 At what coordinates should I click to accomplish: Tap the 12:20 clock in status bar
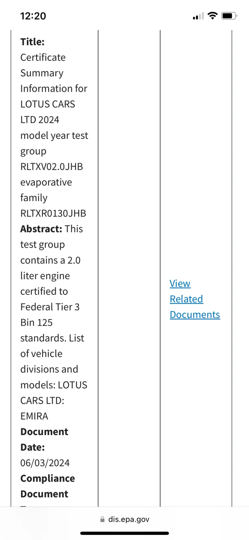(x=33, y=16)
